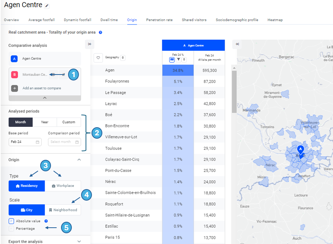Select the Year period button
This screenshot has height=244, width=333.
coord(45,122)
